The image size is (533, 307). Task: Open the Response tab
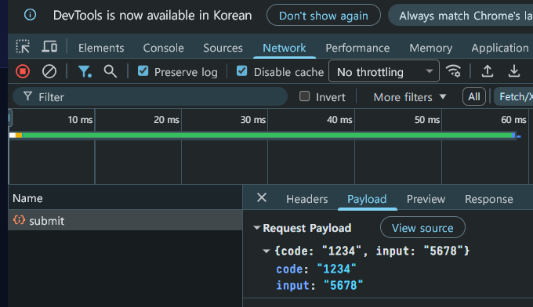pos(489,199)
